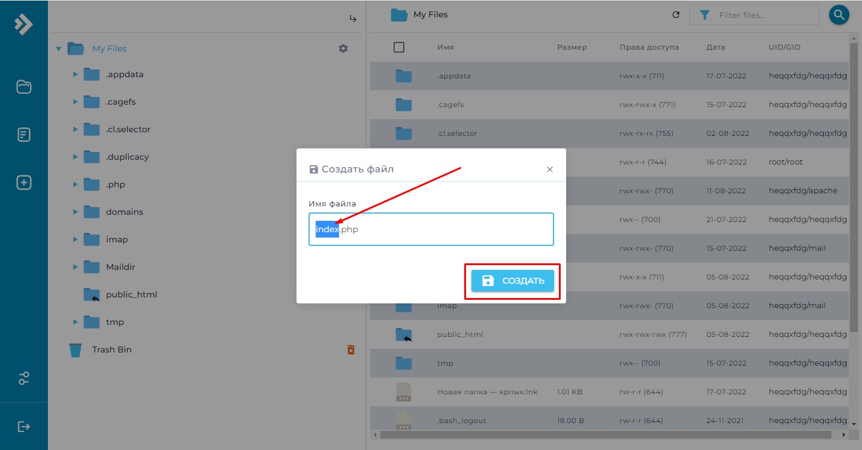This screenshot has height=450, width=862.
Task: Click the My Files folder icon in header
Action: pyautogui.click(x=399, y=14)
